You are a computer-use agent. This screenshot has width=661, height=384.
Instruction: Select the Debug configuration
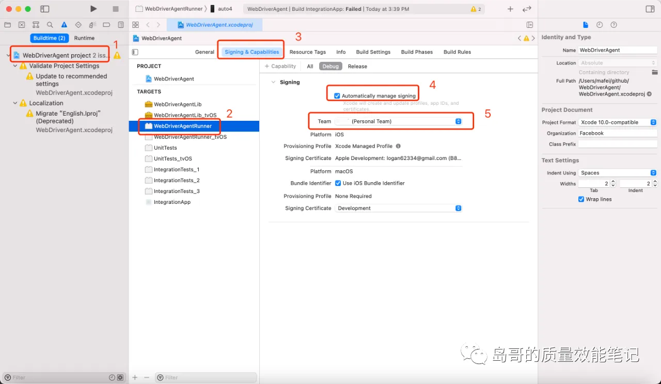click(x=330, y=66)
